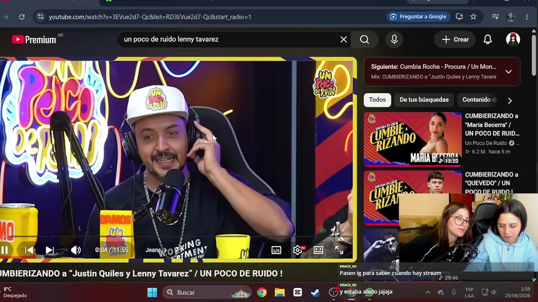This screenshot has height=302, width=538.
Task: Open network quick settings in tray
Action: [485, 292]
